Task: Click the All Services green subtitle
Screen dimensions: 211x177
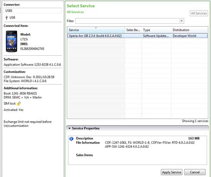Action: pos(75,12)
